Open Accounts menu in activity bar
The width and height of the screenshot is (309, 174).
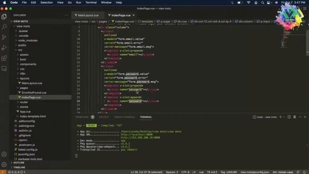pos(4,154)
